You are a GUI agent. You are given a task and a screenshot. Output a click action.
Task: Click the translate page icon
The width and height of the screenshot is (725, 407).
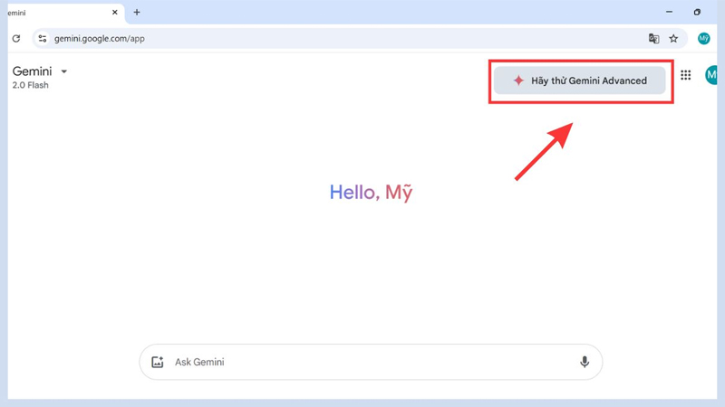[653, 38]
